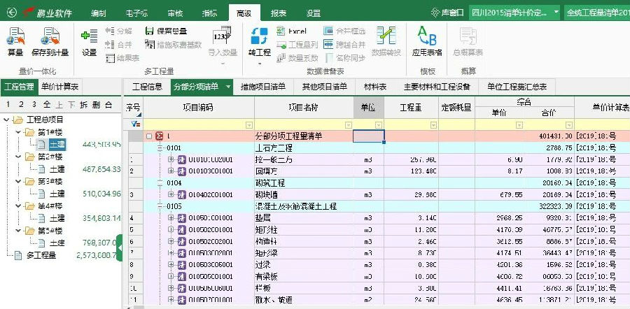630x309 pixels.
Task: Collapse the 0105 混凝土 section
Action: coord(161,206)
